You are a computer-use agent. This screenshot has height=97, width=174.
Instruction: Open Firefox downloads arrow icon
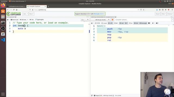pos(157,10)
